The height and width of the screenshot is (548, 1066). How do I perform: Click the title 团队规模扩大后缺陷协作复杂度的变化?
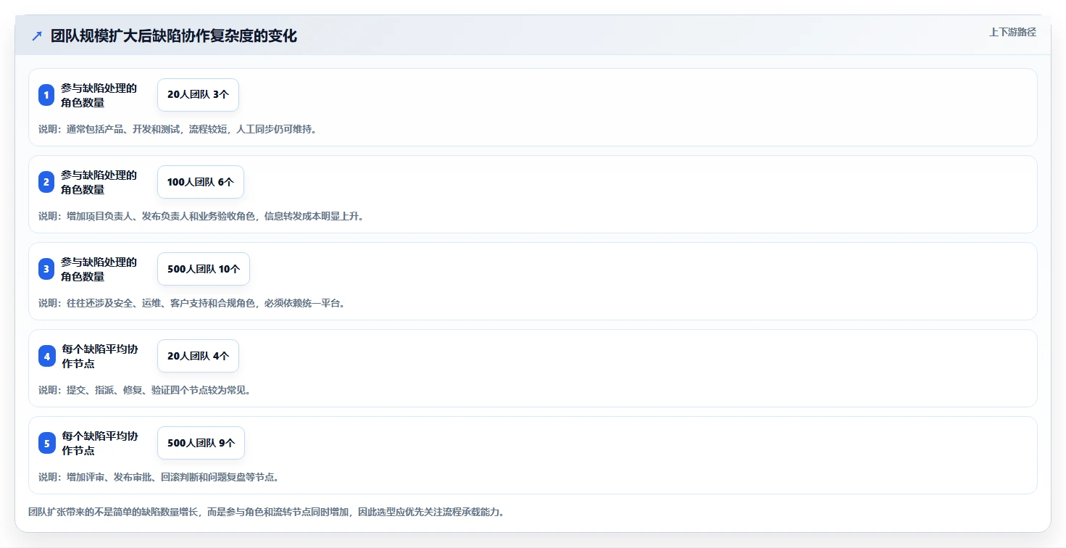coord(174,36)
